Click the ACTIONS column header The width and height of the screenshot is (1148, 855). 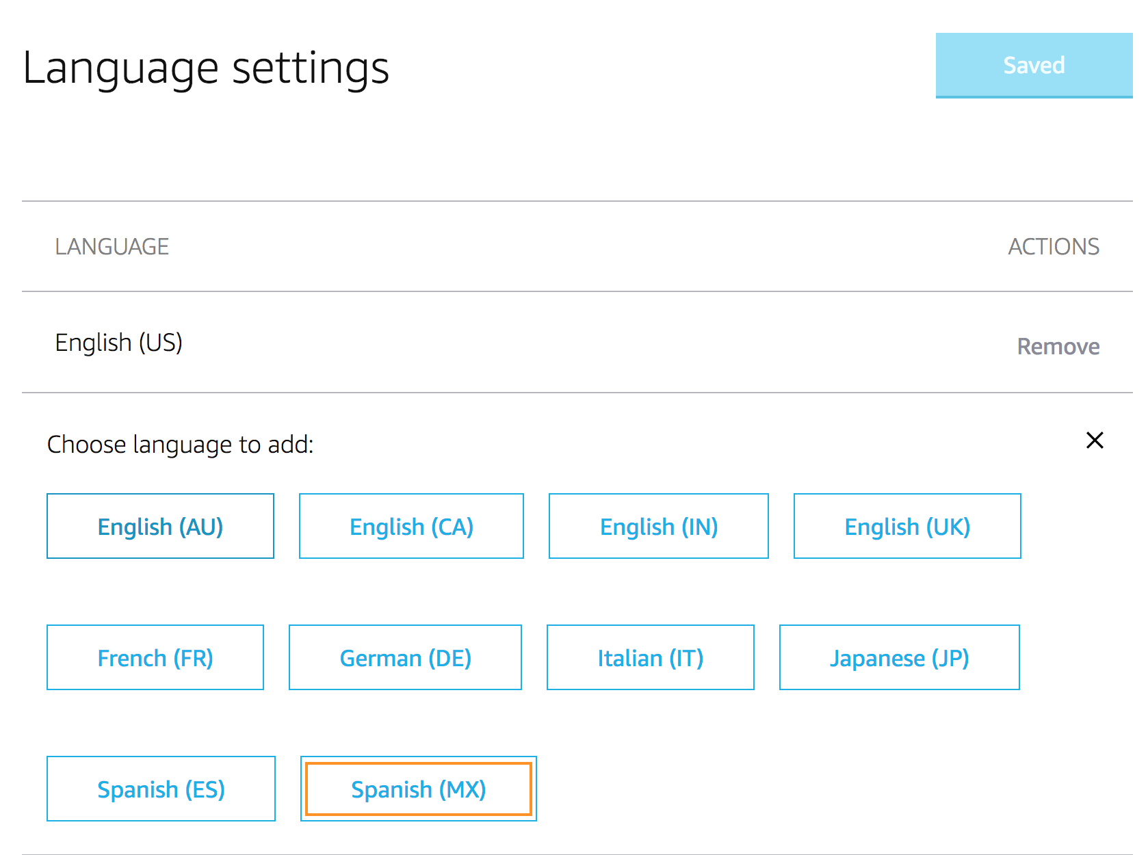1054,246
